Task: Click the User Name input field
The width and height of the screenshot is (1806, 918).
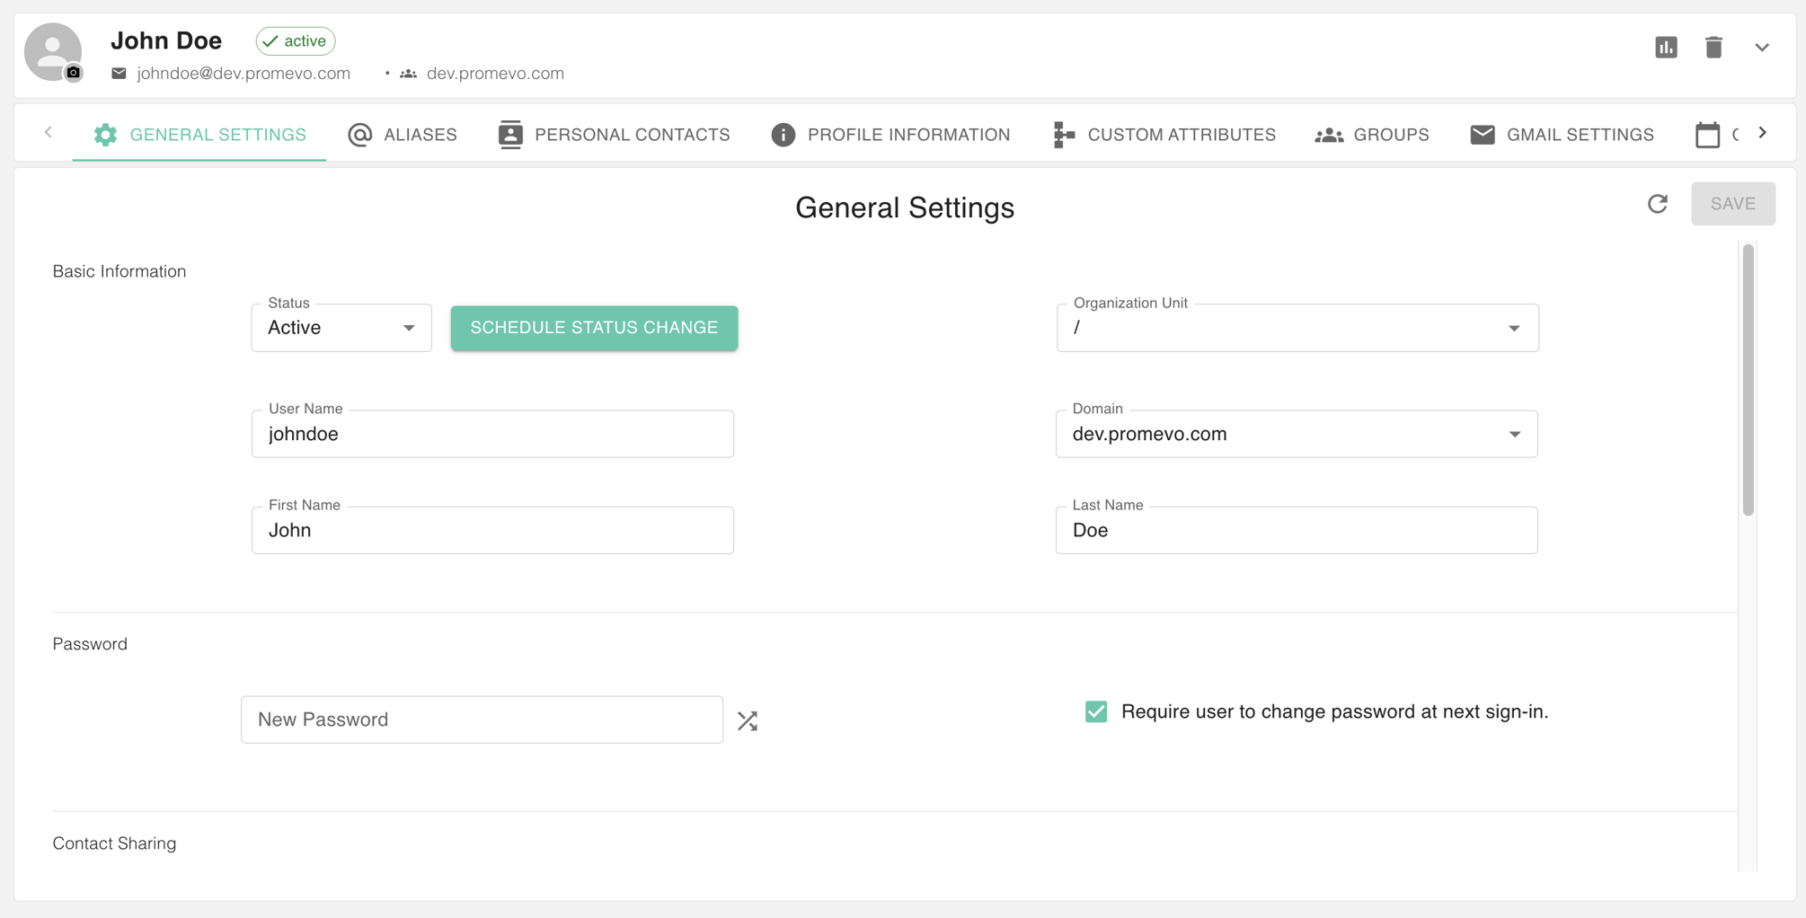Action: 492,434
